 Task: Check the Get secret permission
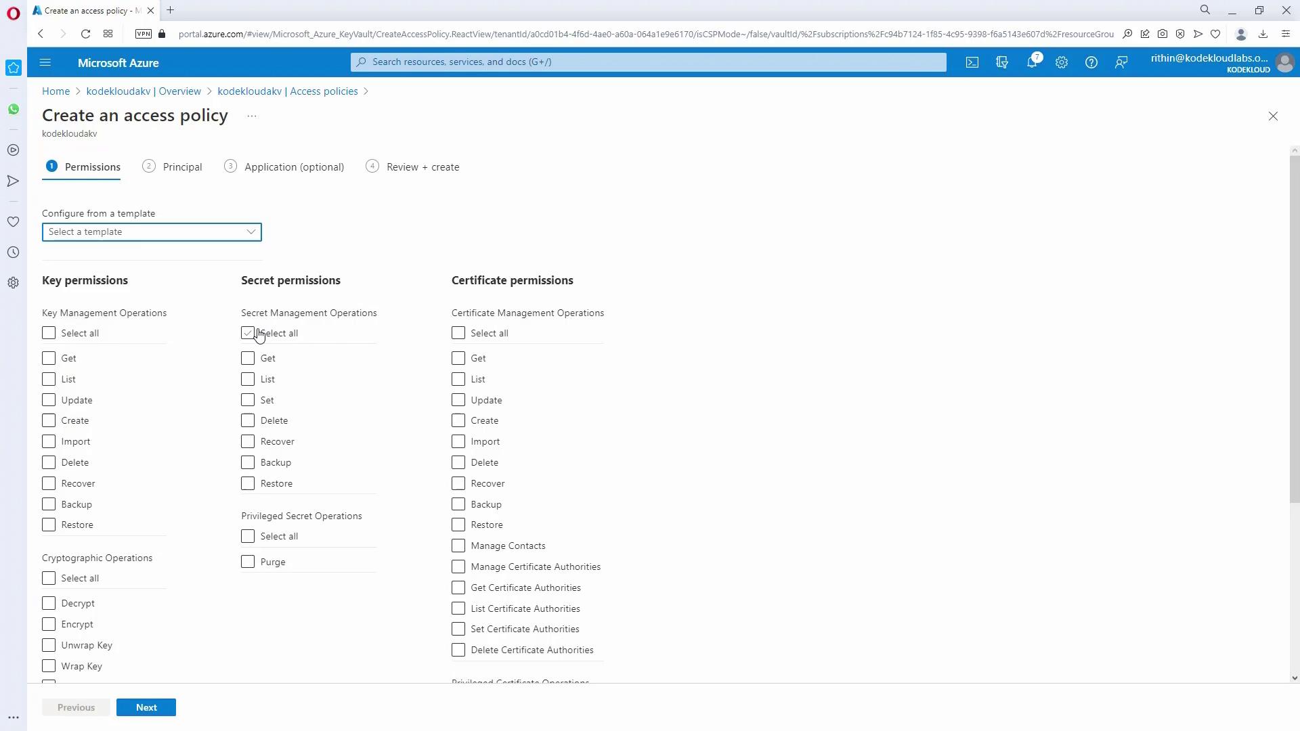pyautogui.click(x=248, y=358)
